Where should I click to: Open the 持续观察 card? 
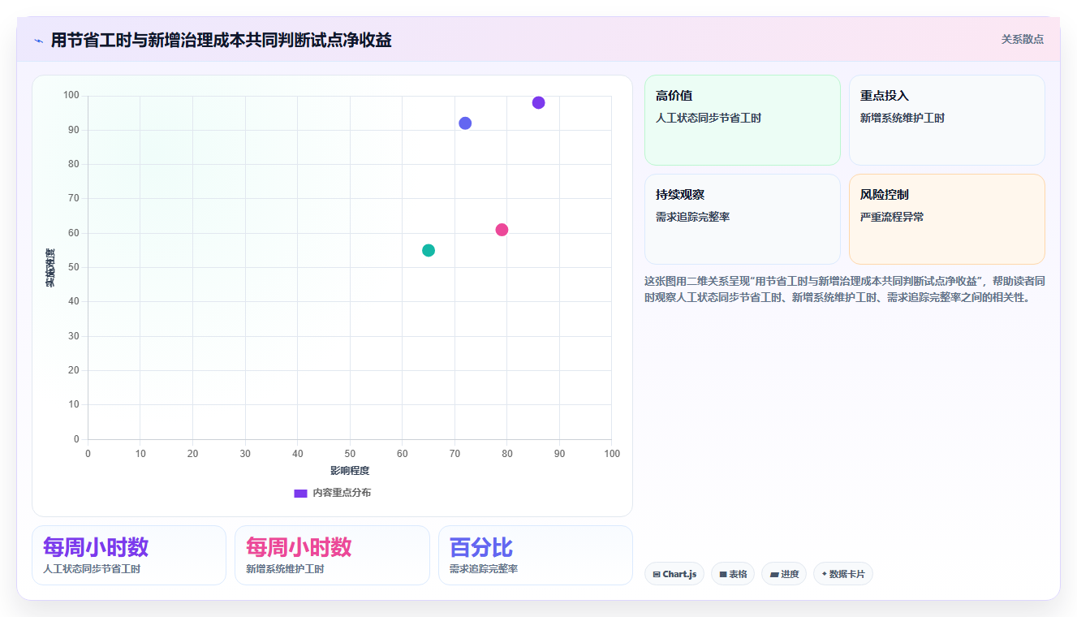[x=742, y=219]
